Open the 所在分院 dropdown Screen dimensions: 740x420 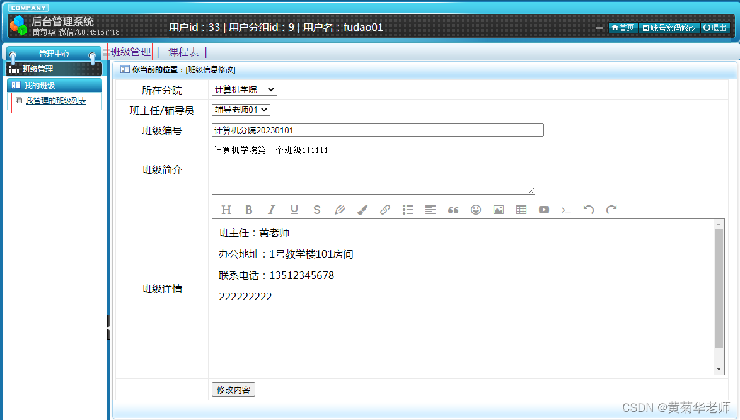(245, 89)
